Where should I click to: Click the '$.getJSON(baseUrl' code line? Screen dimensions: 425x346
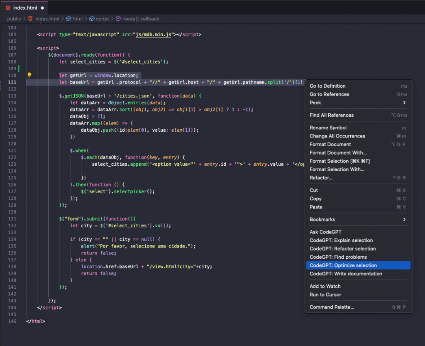[x=130, y=96]
